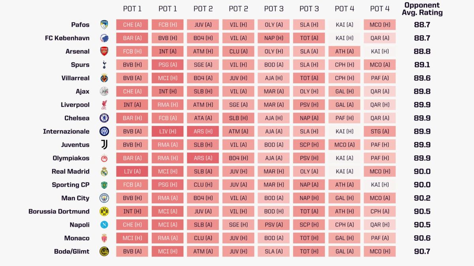The width and height of the screenshot is (474, 266).
Task: Click the Spurs cockerel crest
Action: pos(104,65)
